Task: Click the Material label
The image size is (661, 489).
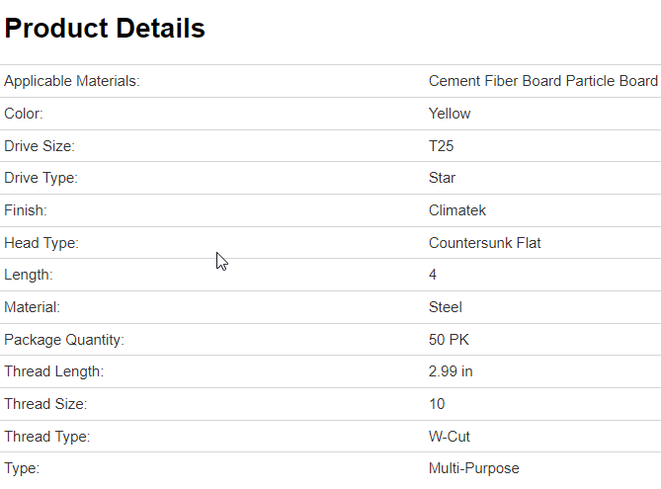Action: tap(32, 307)
